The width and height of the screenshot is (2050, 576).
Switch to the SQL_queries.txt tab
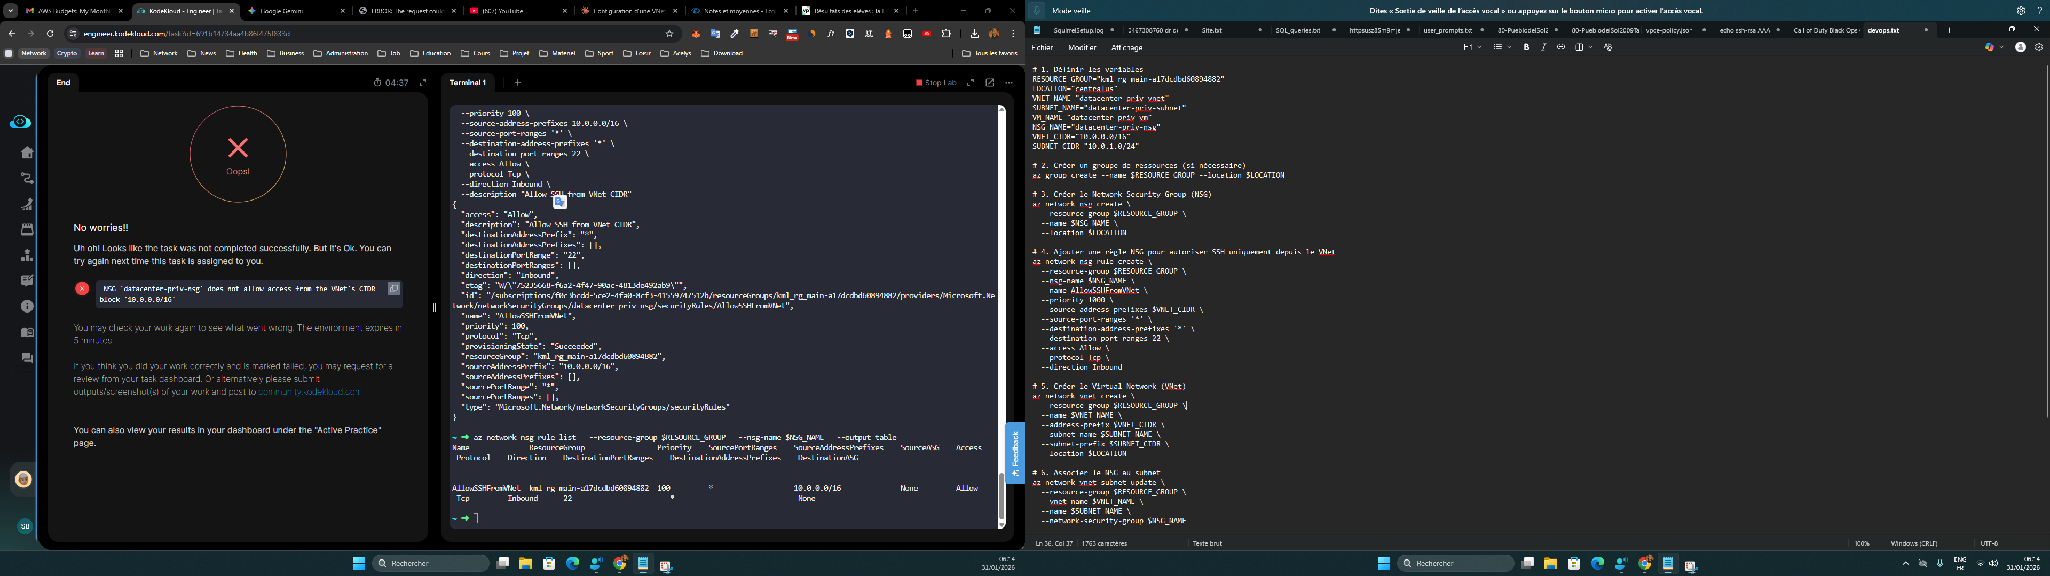tap(1297, 30)
